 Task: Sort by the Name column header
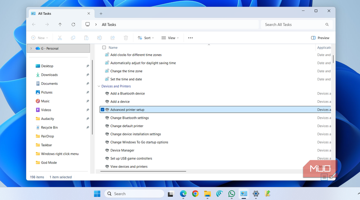[x=113, y=47]
